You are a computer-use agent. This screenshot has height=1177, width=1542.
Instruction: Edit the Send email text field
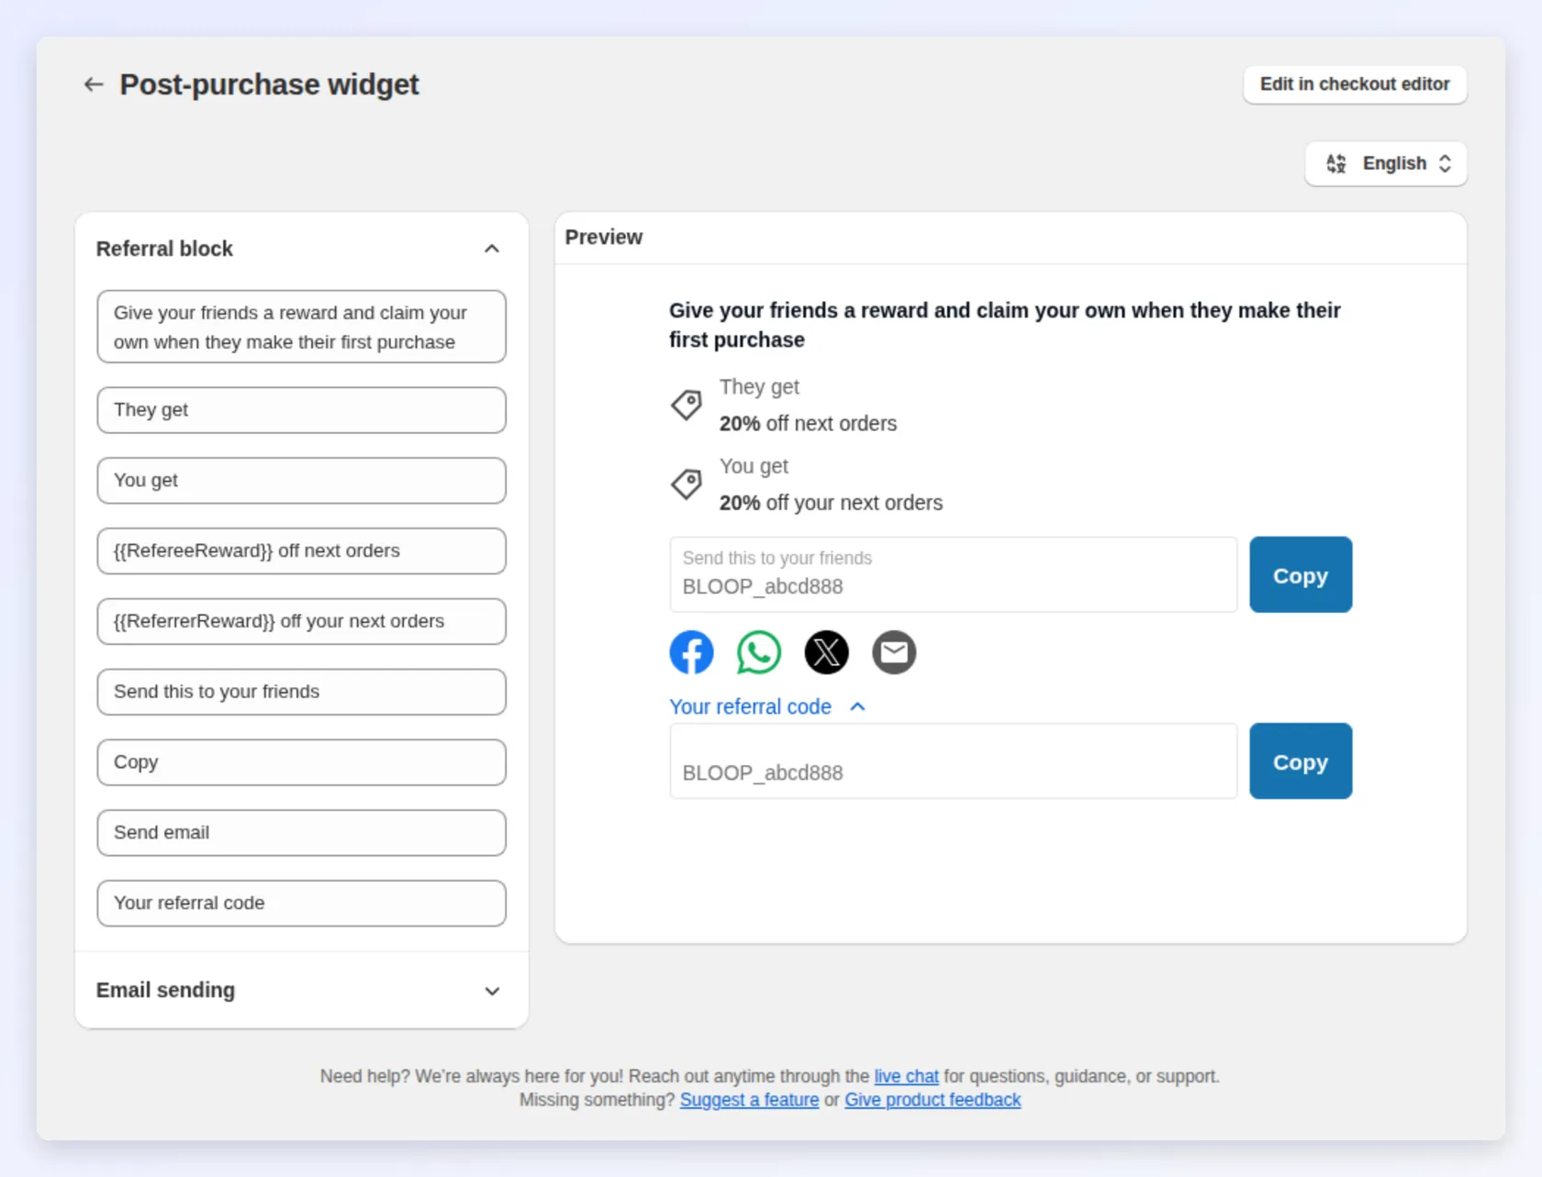(301, 833)
